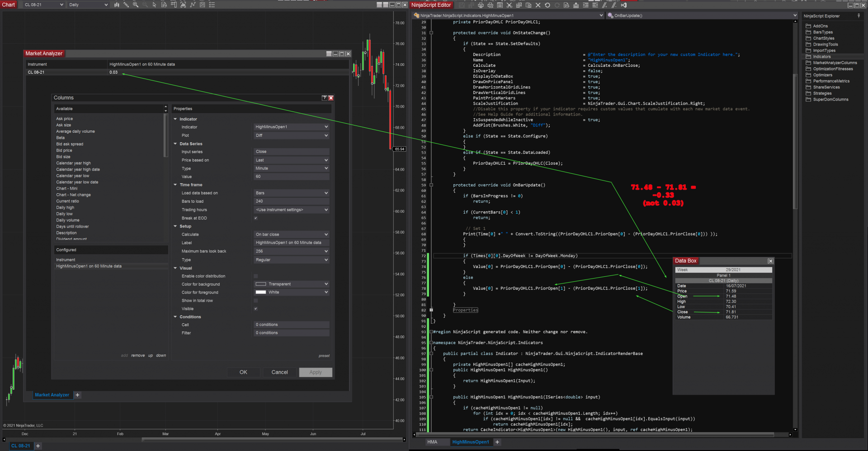Toggle the Show in total row checkbox
Viewport: 868px width, 451px height.
(x=256, y=301)
